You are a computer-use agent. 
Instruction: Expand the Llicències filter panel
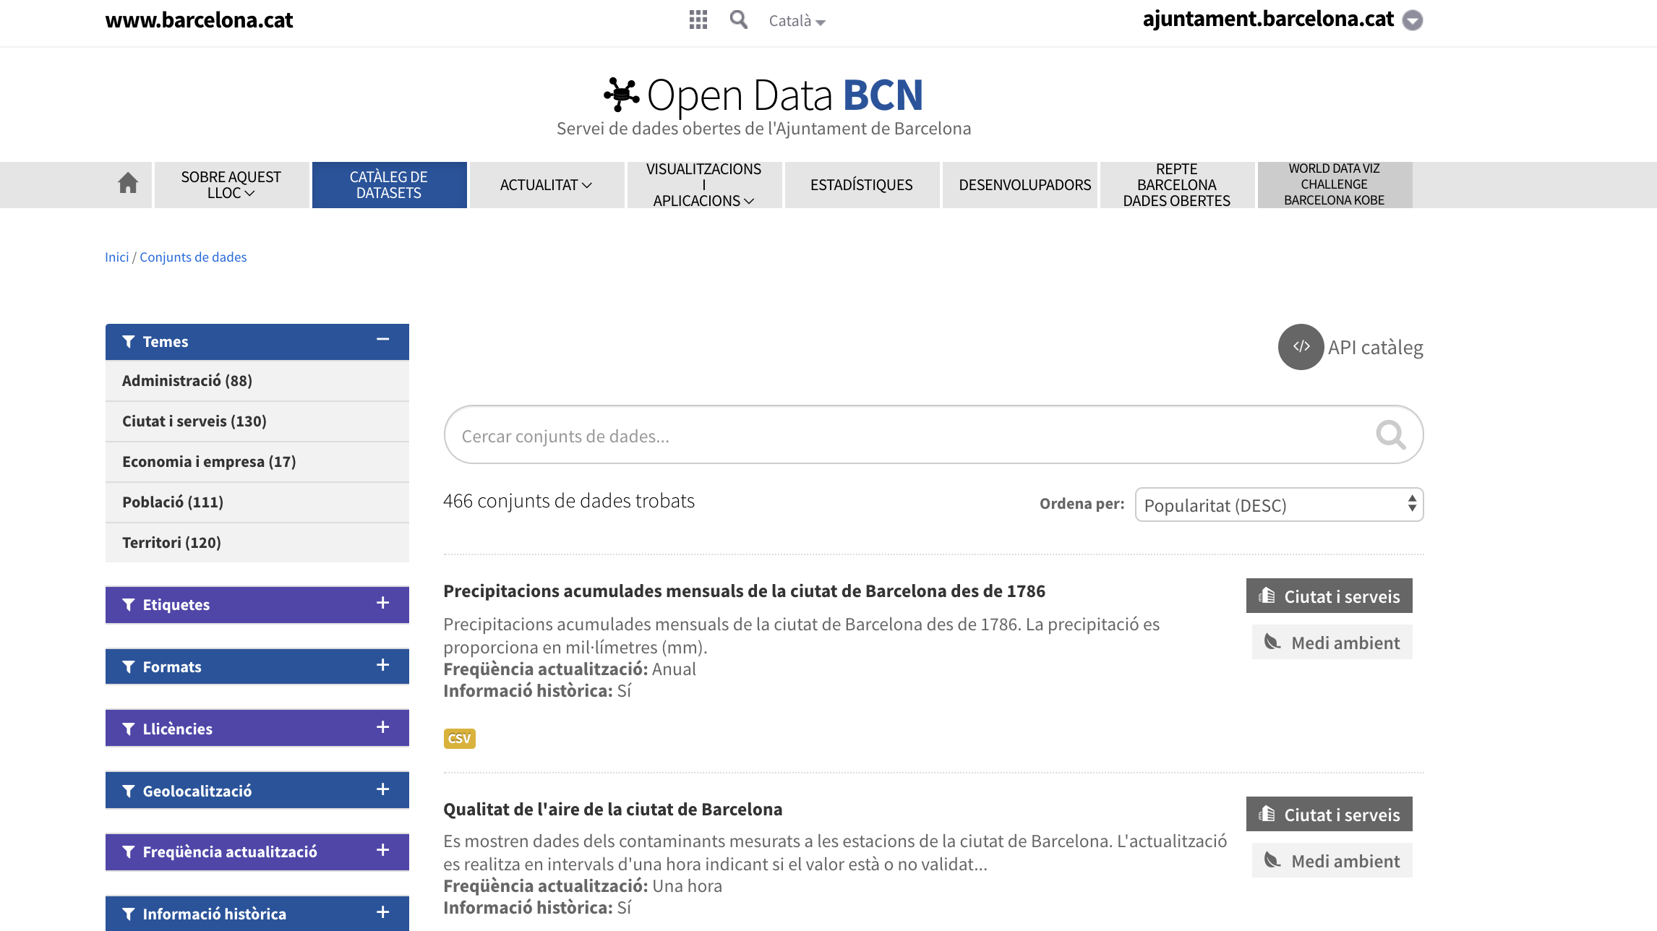coord(382,728)
